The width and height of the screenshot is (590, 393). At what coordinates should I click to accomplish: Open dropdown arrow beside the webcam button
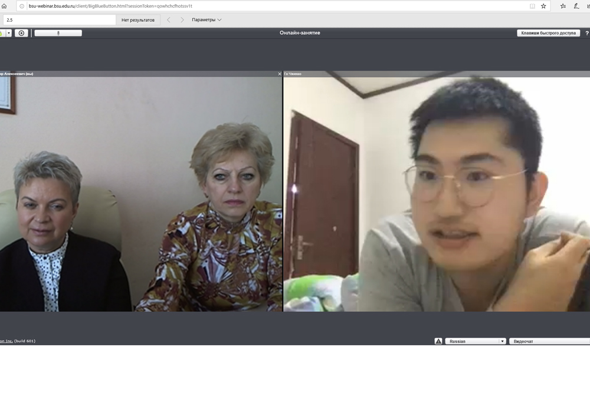9,33
